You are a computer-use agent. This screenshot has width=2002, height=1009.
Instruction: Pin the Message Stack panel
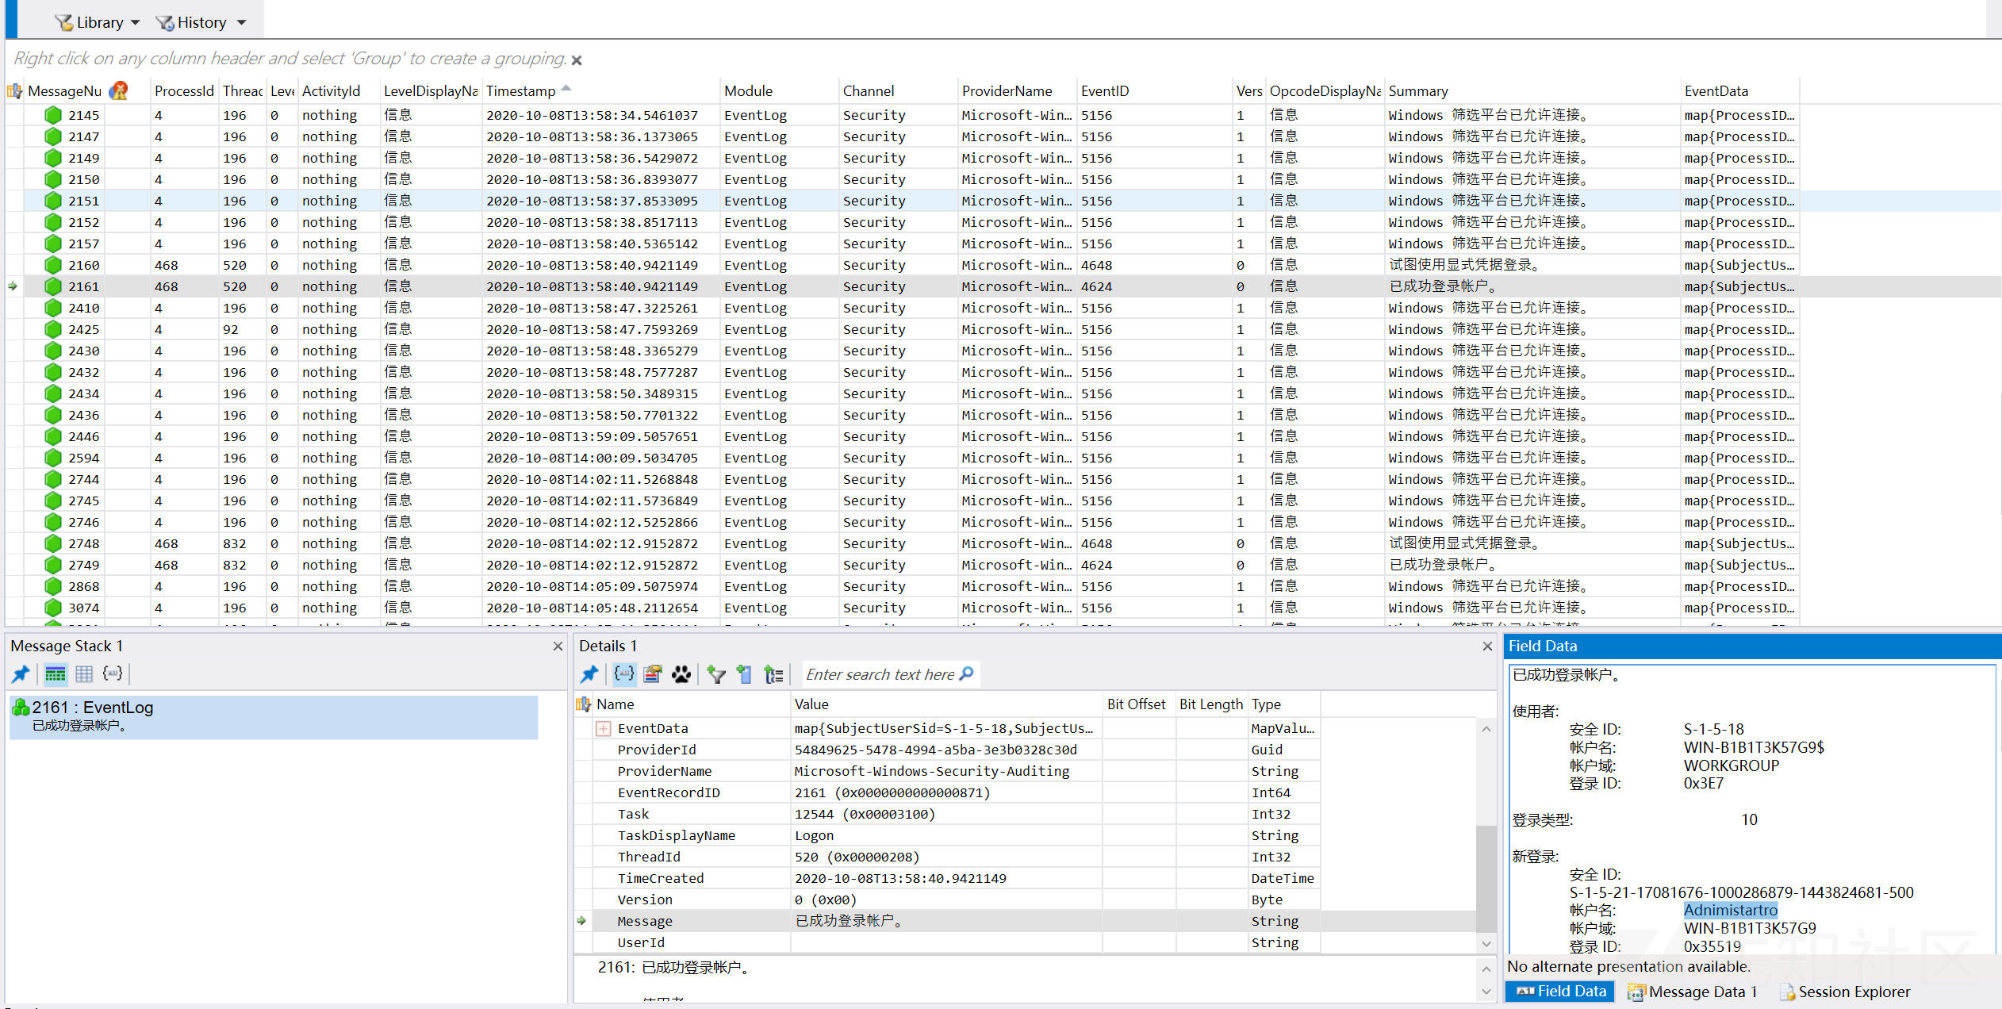tap(21, 674)
